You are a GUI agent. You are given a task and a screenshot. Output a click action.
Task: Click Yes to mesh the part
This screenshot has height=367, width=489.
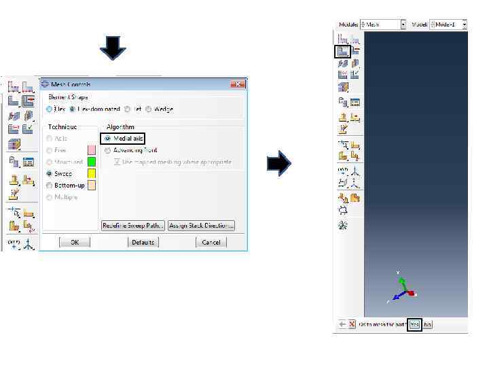point(414,325)
